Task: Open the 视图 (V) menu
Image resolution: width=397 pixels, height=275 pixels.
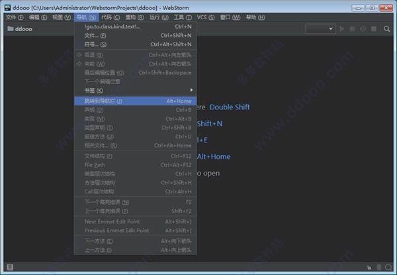Action: coord(62,17)
